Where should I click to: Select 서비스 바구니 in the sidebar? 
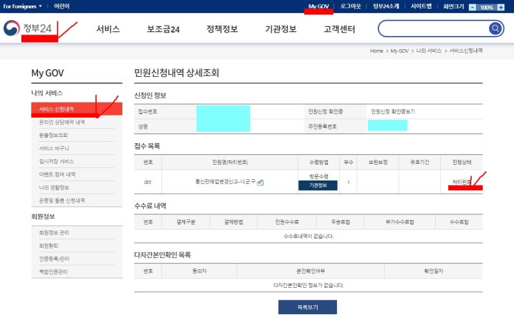(x=54, y=149)
